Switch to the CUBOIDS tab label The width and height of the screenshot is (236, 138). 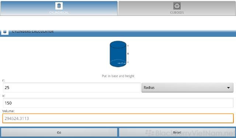click(x=177, y=13)
